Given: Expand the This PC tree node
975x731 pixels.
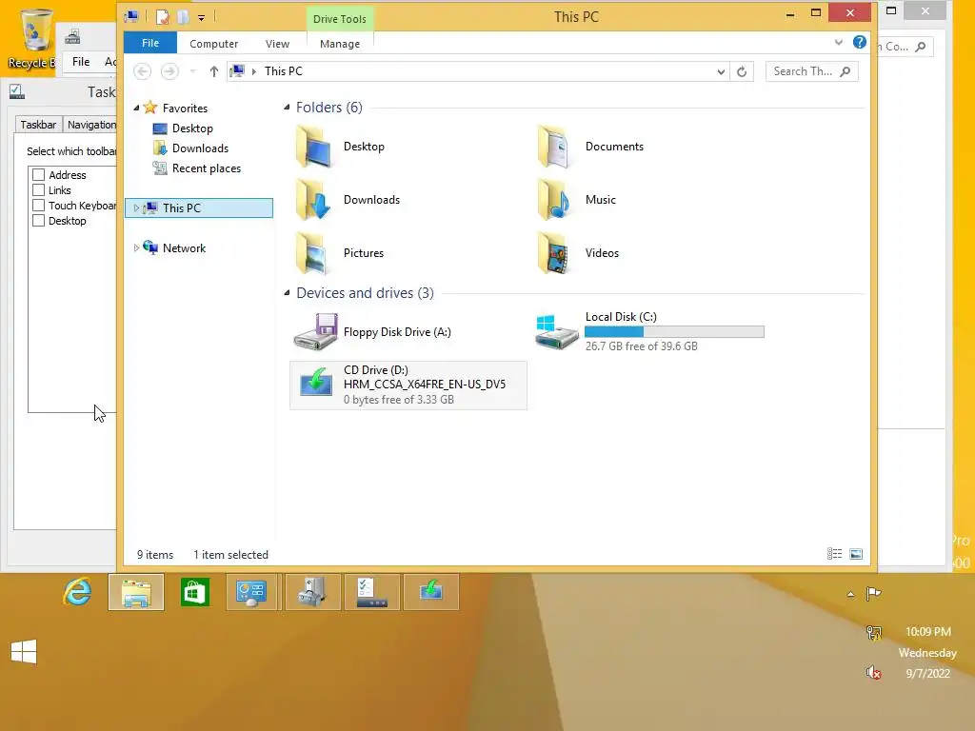Looking at the screenshot, I should tap(136, 208).
